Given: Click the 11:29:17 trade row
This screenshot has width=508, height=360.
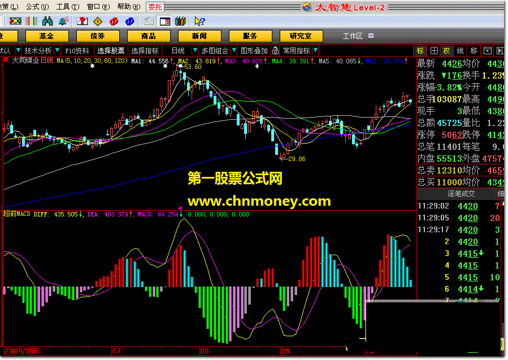Looking at the screenshot, I should tap(460, 230).
